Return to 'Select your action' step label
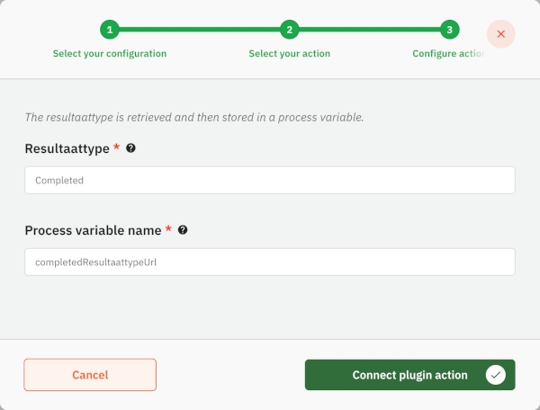 click(289, 54)
